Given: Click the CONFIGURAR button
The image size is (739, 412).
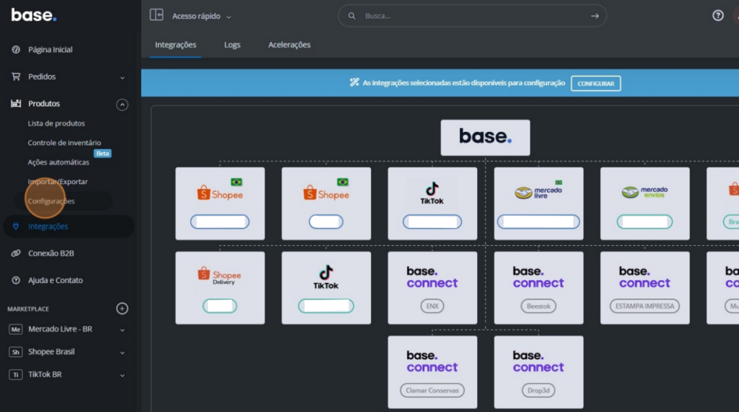Looking at the screenshot, I should [x=595, y=84].
